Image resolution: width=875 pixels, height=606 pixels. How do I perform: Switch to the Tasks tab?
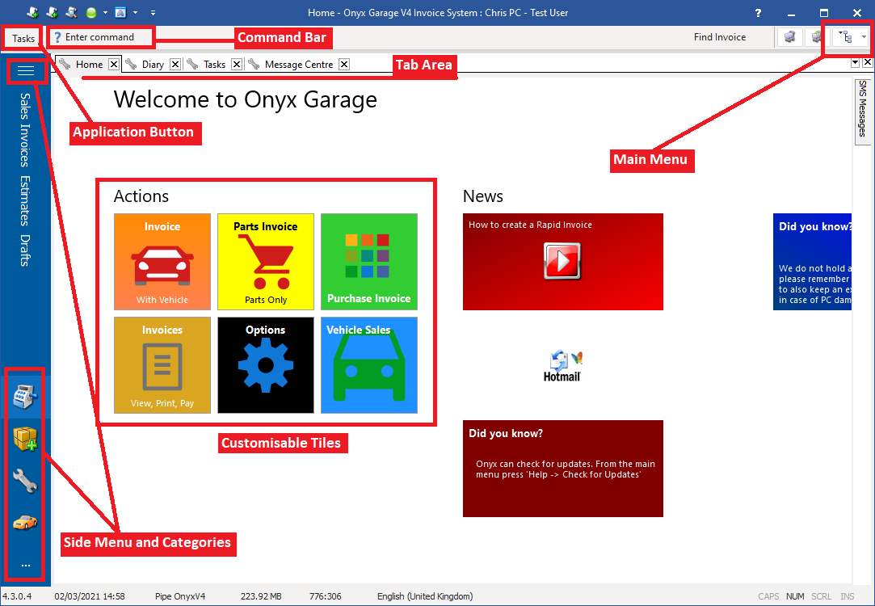tap(214, 64)
